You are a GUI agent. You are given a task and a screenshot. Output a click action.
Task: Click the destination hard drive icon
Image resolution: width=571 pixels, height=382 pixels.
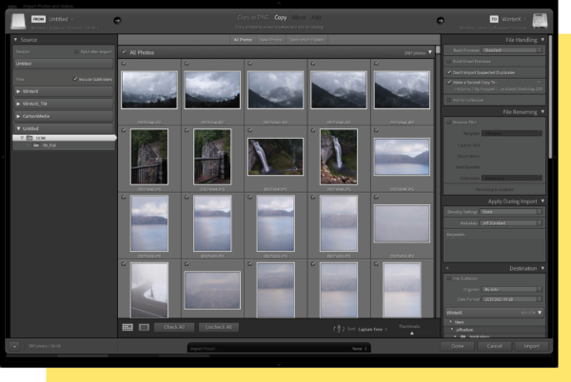(540, 21)
